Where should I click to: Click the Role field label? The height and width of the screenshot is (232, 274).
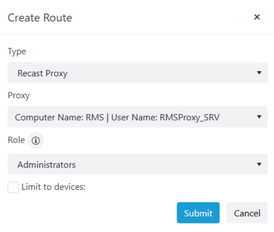(x=16, y=140)
